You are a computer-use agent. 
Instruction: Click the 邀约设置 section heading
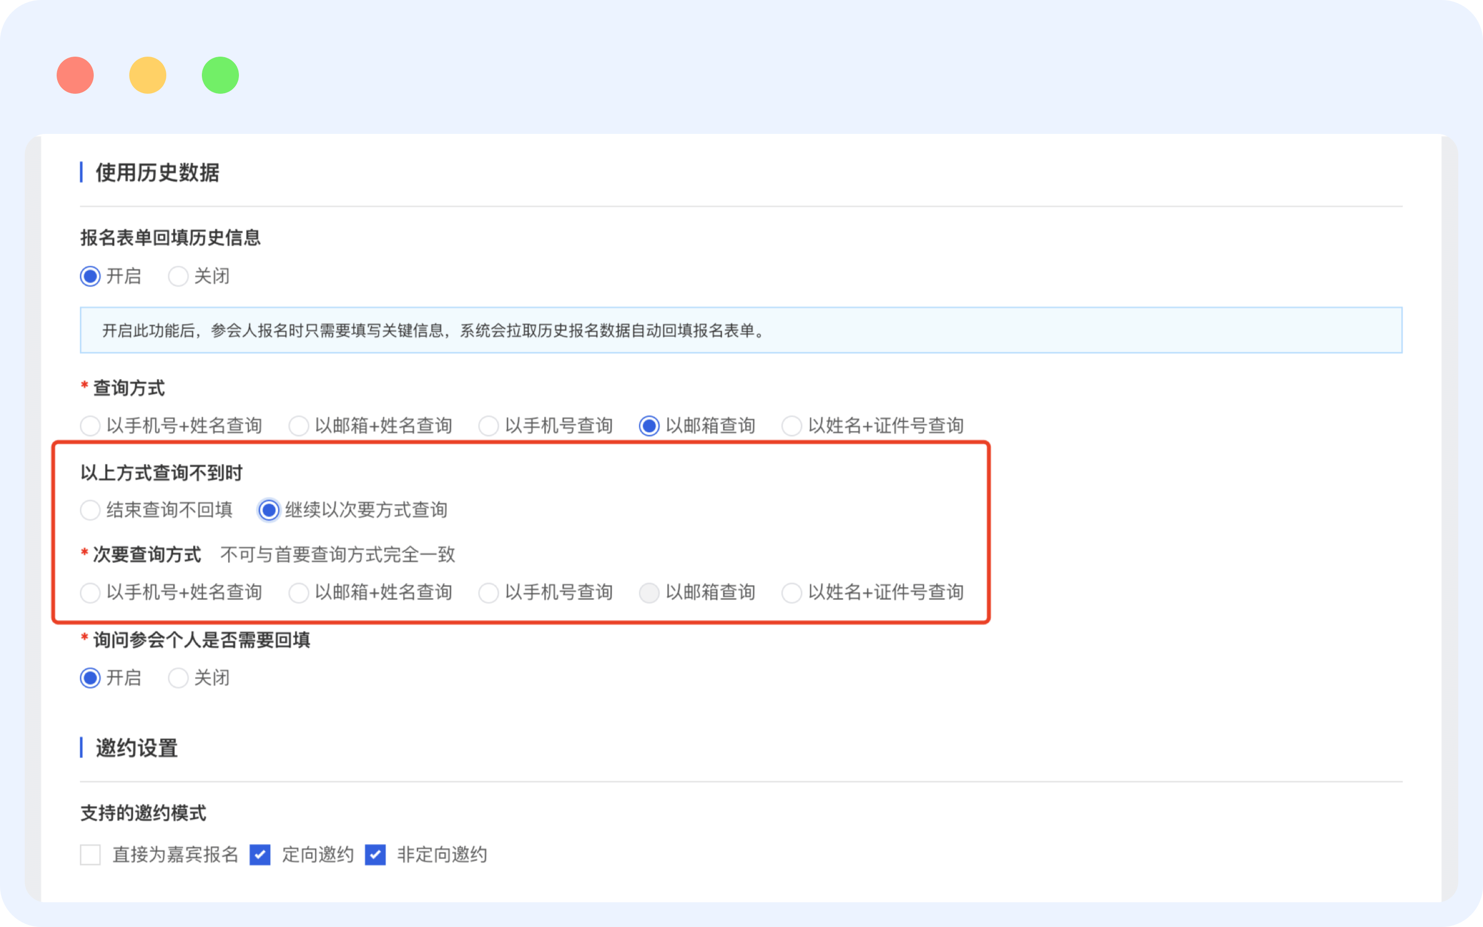[x=136, y=748]
